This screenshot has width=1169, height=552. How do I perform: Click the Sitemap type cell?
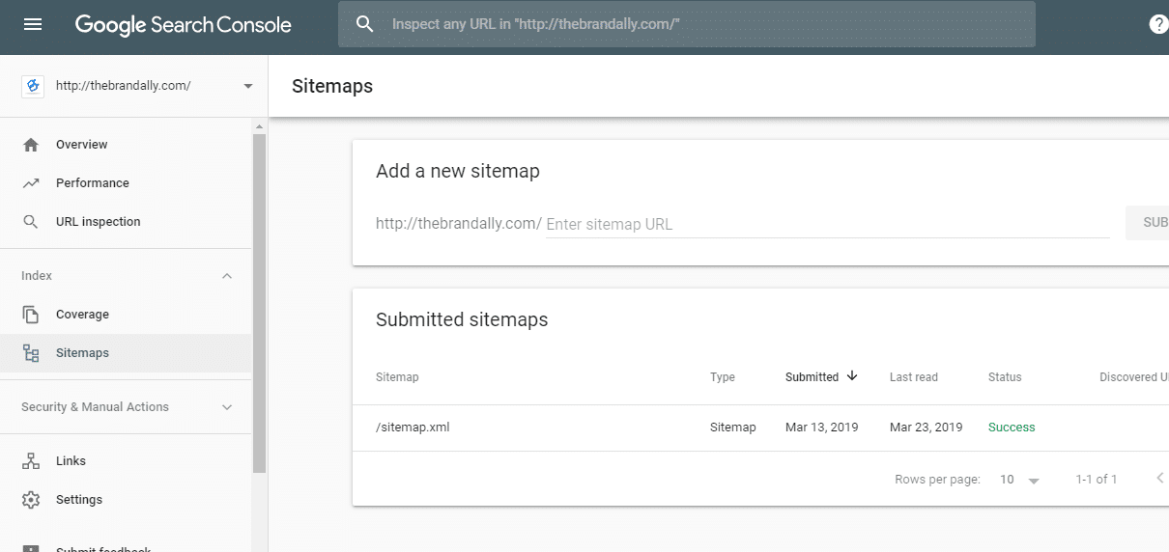(733, 428)
